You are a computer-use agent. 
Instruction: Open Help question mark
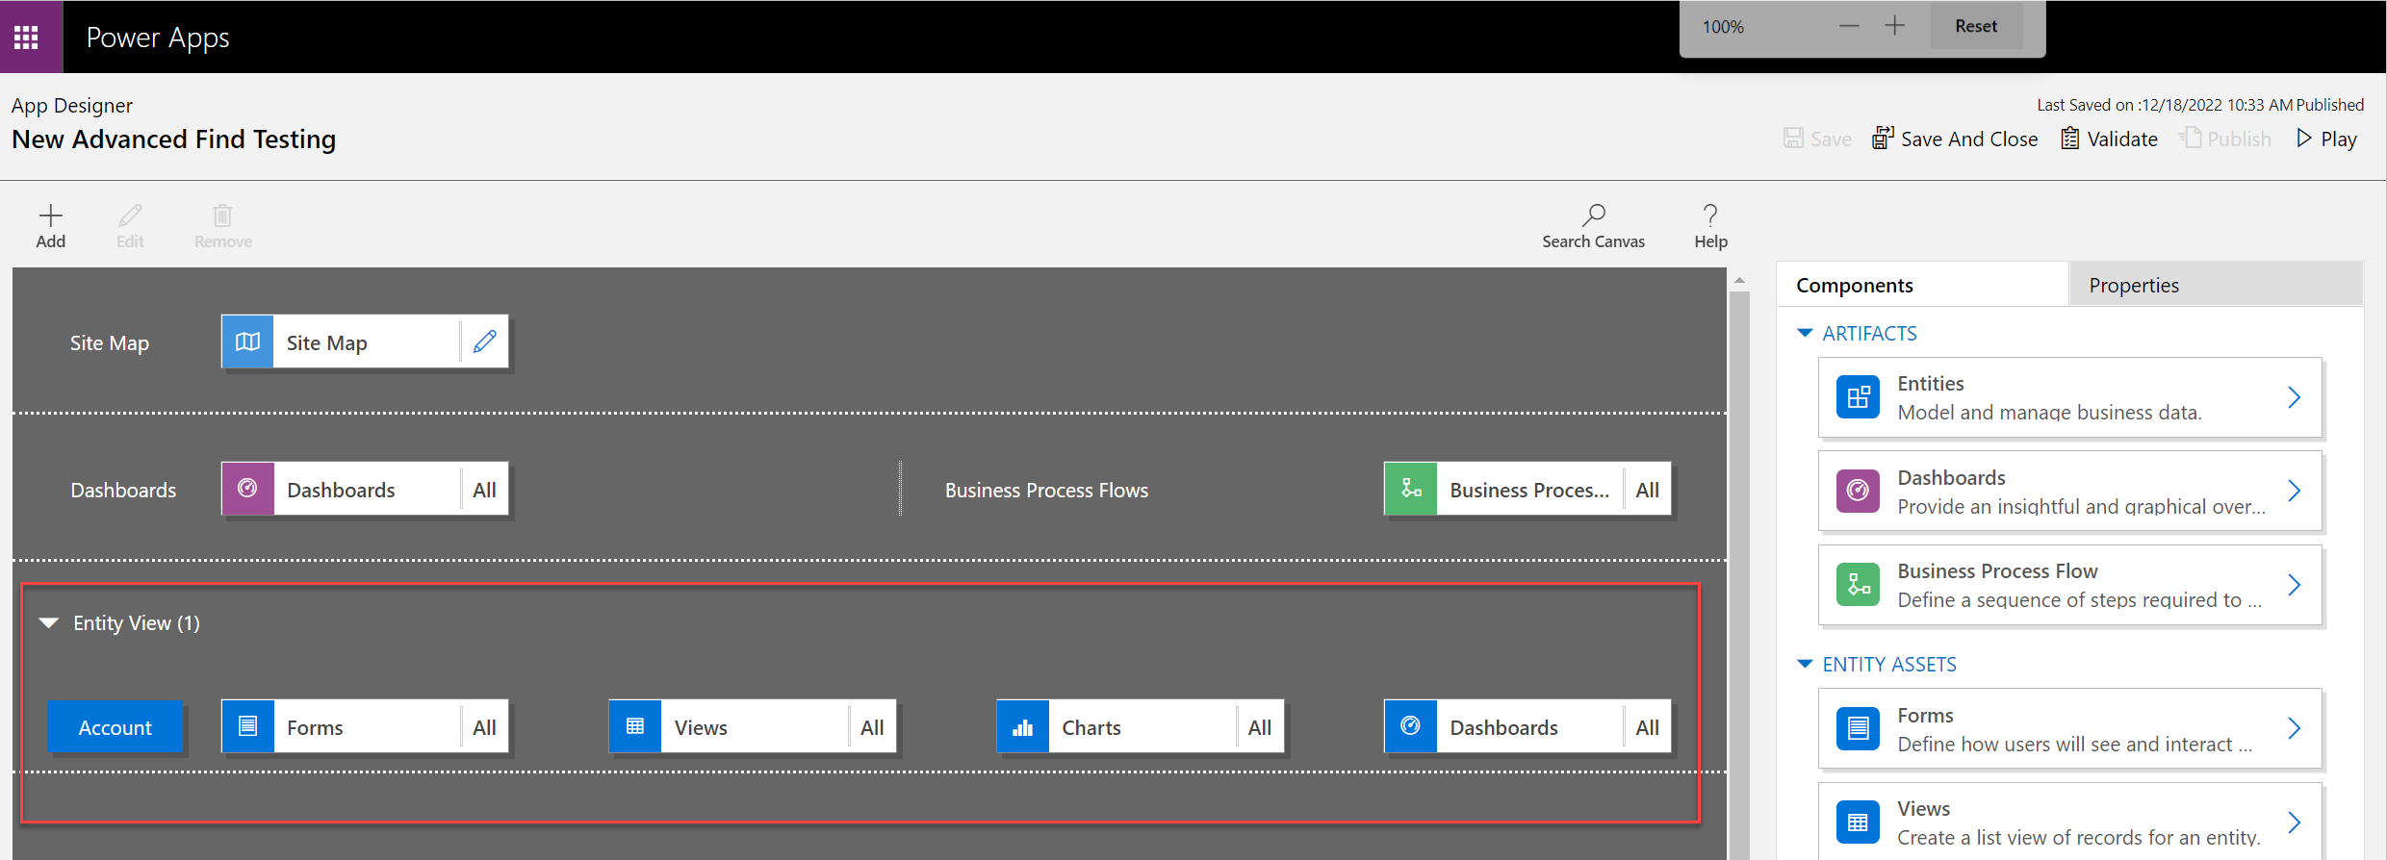click(1710, 215)
